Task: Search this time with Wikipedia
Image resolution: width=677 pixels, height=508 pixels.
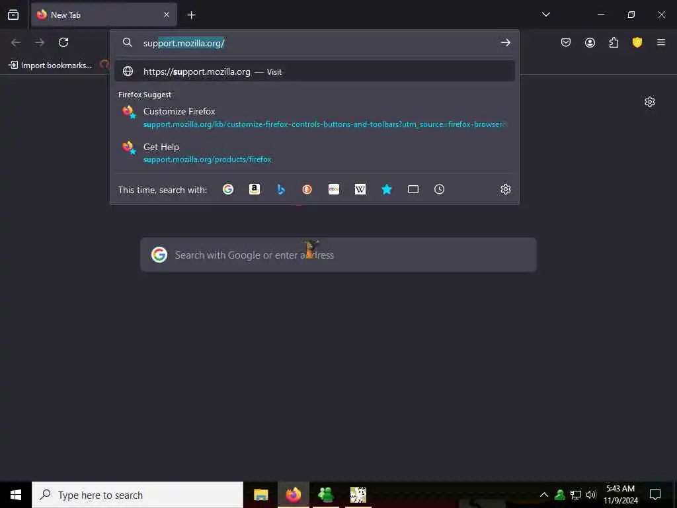Action: point(360,189)
